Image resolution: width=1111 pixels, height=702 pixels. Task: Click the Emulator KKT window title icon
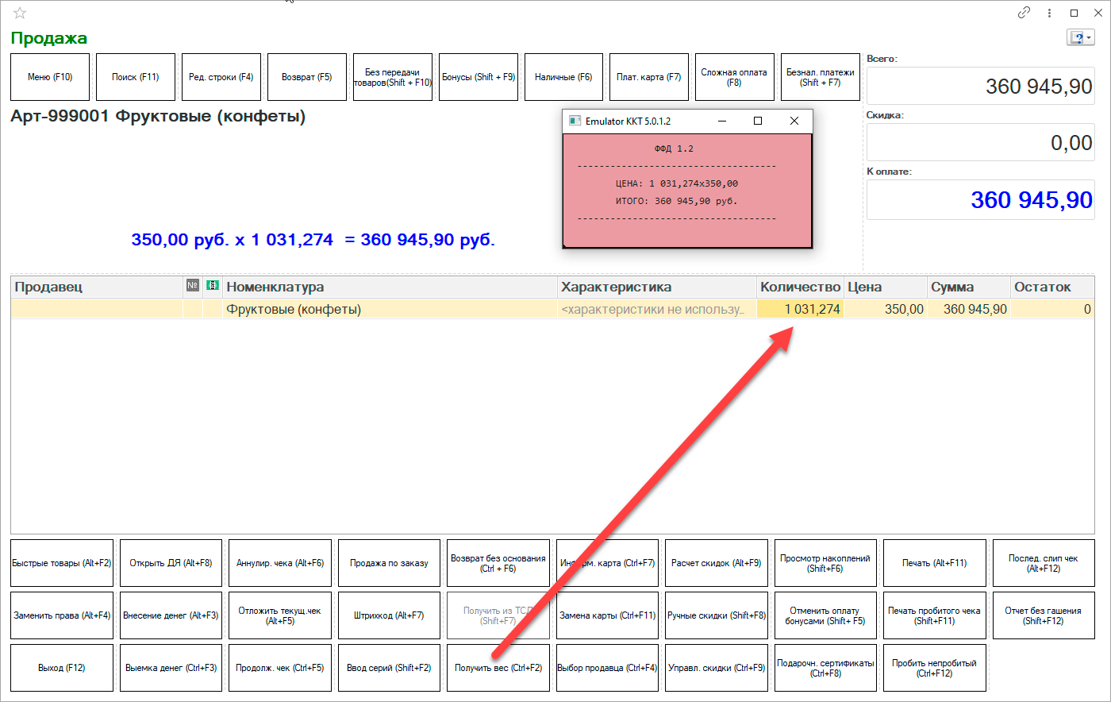(575, 121)
